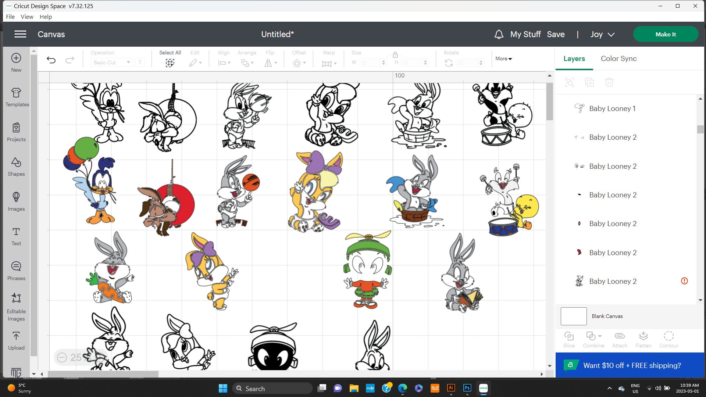Expand the More options menu

(503, 58)
